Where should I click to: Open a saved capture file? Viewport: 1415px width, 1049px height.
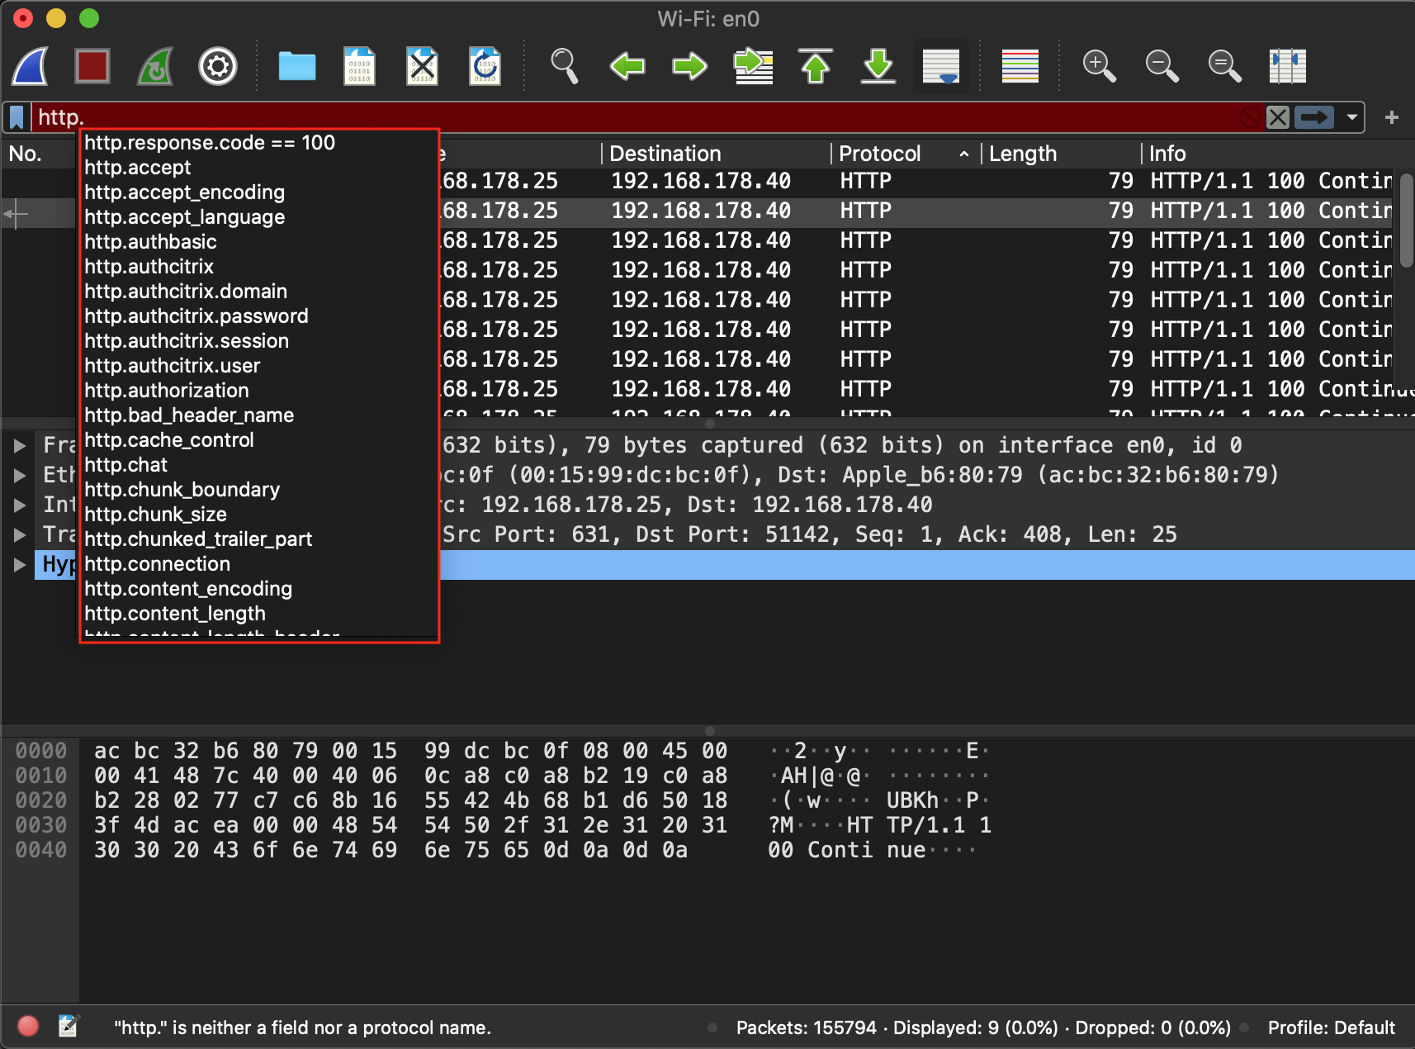[297, 66]
